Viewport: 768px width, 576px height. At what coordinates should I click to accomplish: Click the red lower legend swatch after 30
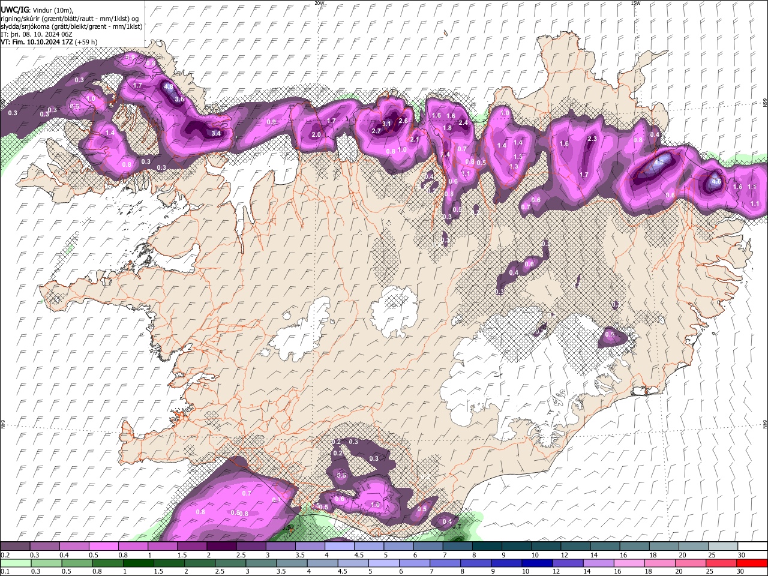pyautogui.click(x=752, y=563)
